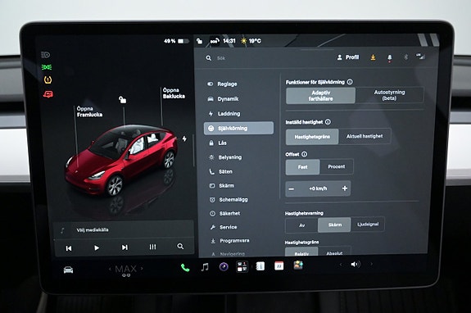Screen dimensions: 471x313
Task: Tap the green parking lights indicator
Action: point(46,67)
